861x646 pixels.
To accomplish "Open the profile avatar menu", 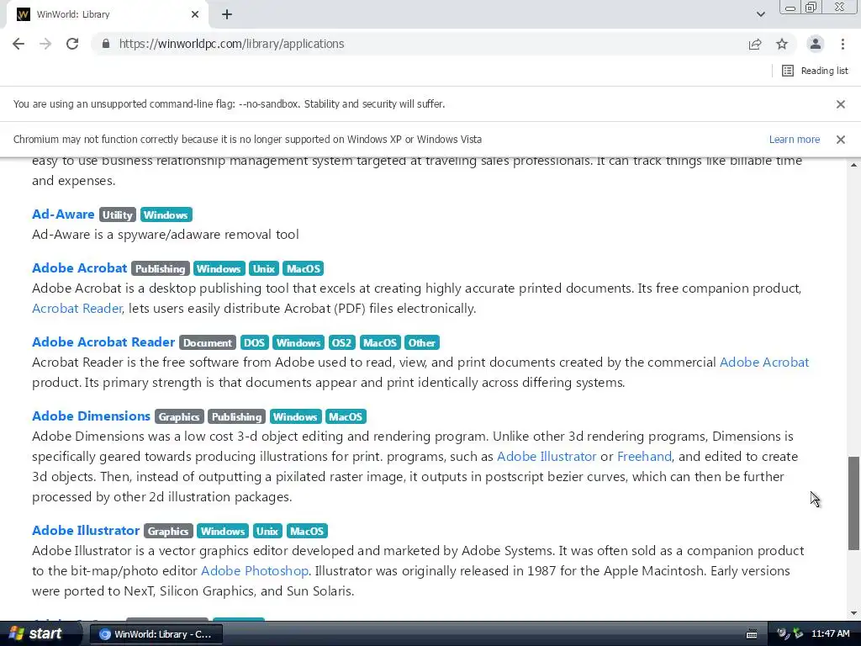I will point(816,44).
